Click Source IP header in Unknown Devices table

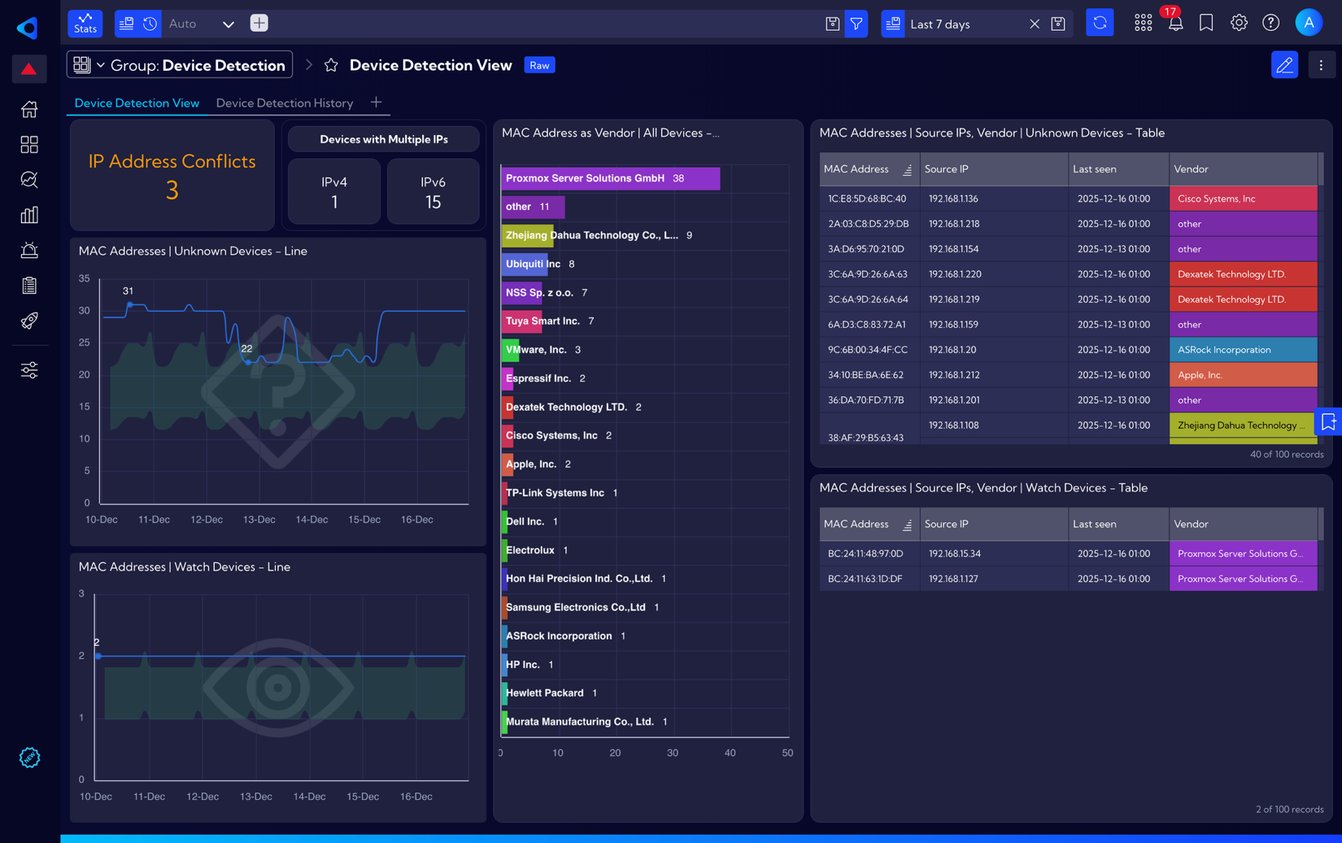[994, 169]
